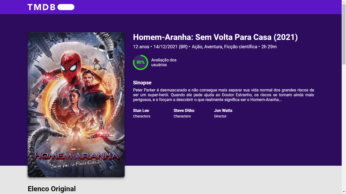346x194 pixels.
Task: Click the release date 14/12/2021 (BR)
Action: [170, 47]
